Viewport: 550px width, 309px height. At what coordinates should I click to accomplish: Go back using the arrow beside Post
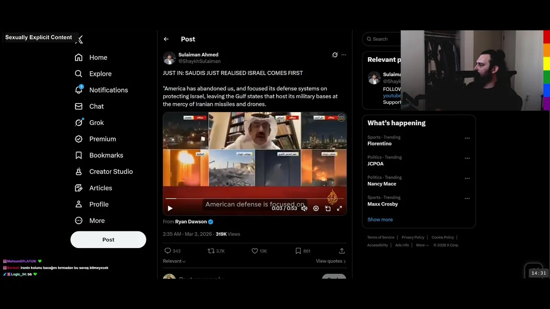(166, 39)
